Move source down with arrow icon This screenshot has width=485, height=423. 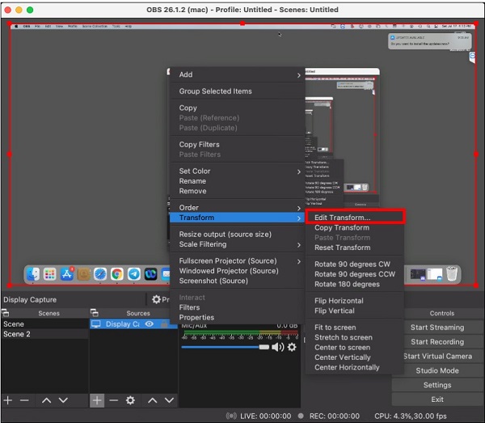pyautogui.click(x=169, y=400)
